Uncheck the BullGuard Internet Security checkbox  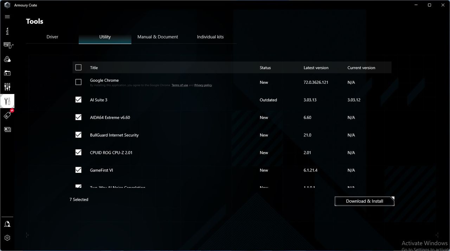[78, 135]
